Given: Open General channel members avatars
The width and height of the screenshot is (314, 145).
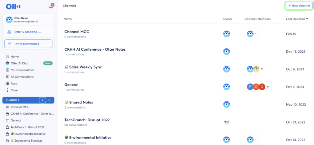Looking at the screenshot, I should pyautogui.click(x=258, y=87).
